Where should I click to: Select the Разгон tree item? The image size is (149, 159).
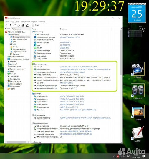14,47
